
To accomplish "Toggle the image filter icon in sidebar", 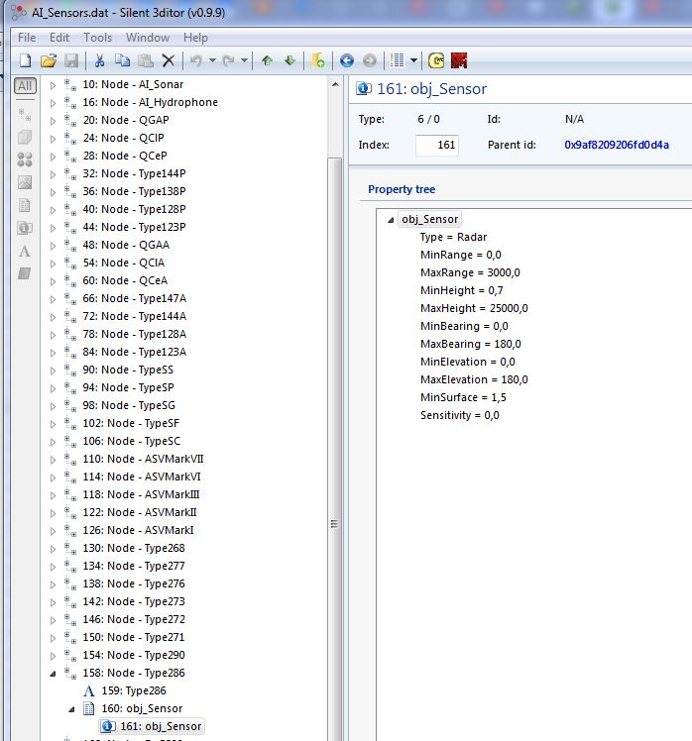I will click(25, 182).
